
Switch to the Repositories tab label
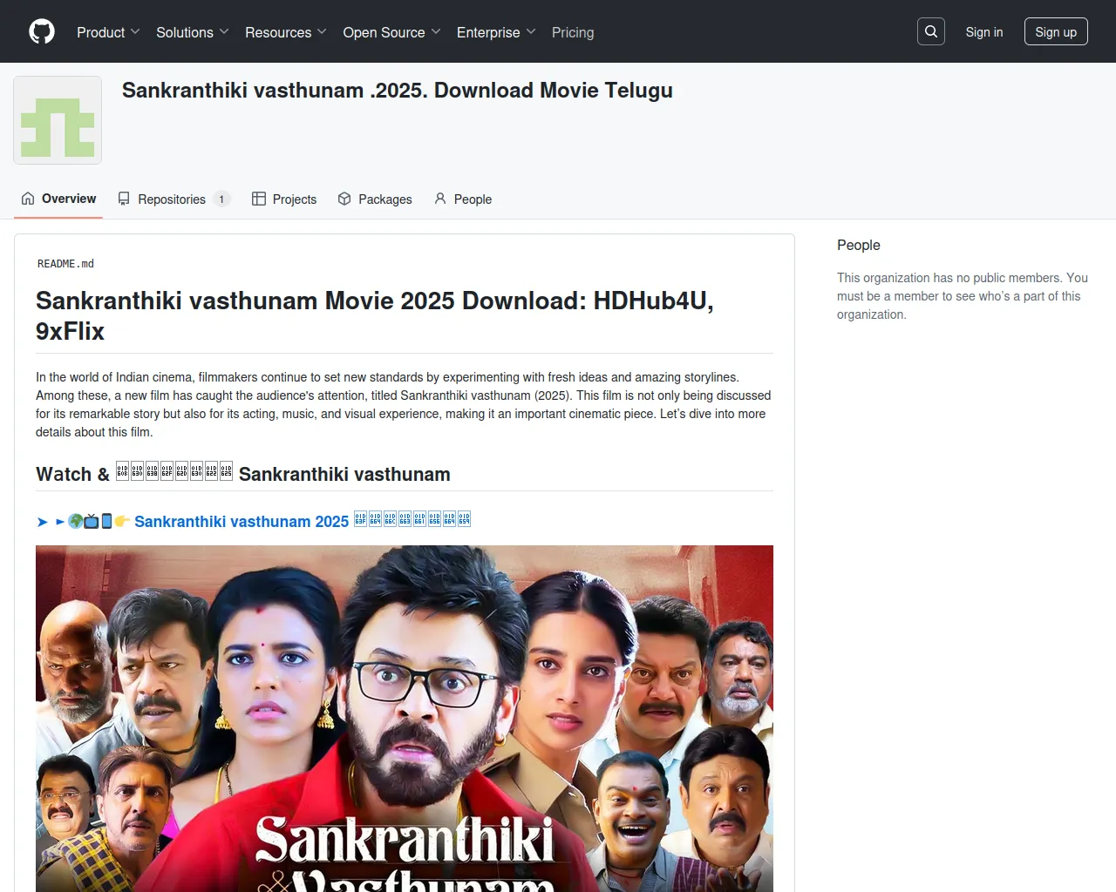tap(172, 199)
